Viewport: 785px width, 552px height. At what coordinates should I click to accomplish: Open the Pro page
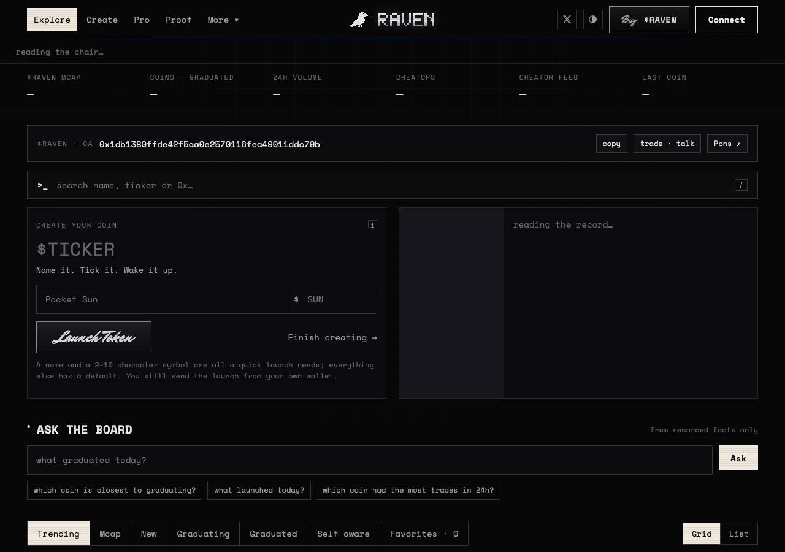point(142,20)
